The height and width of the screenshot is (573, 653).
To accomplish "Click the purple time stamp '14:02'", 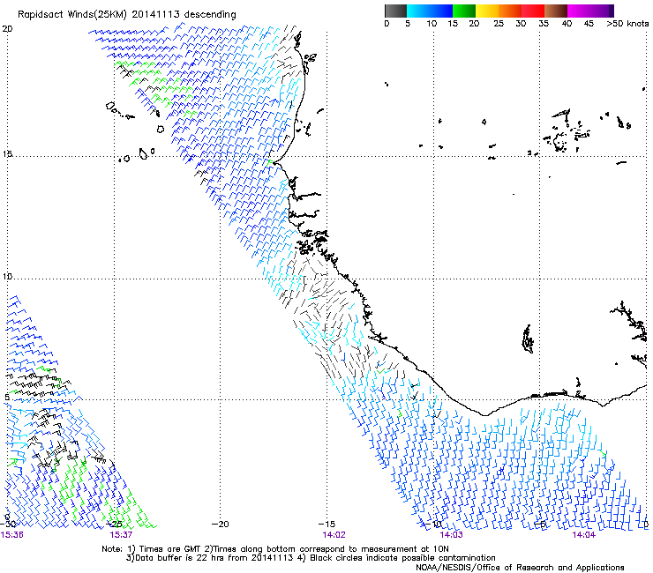I will click(334, 534).
